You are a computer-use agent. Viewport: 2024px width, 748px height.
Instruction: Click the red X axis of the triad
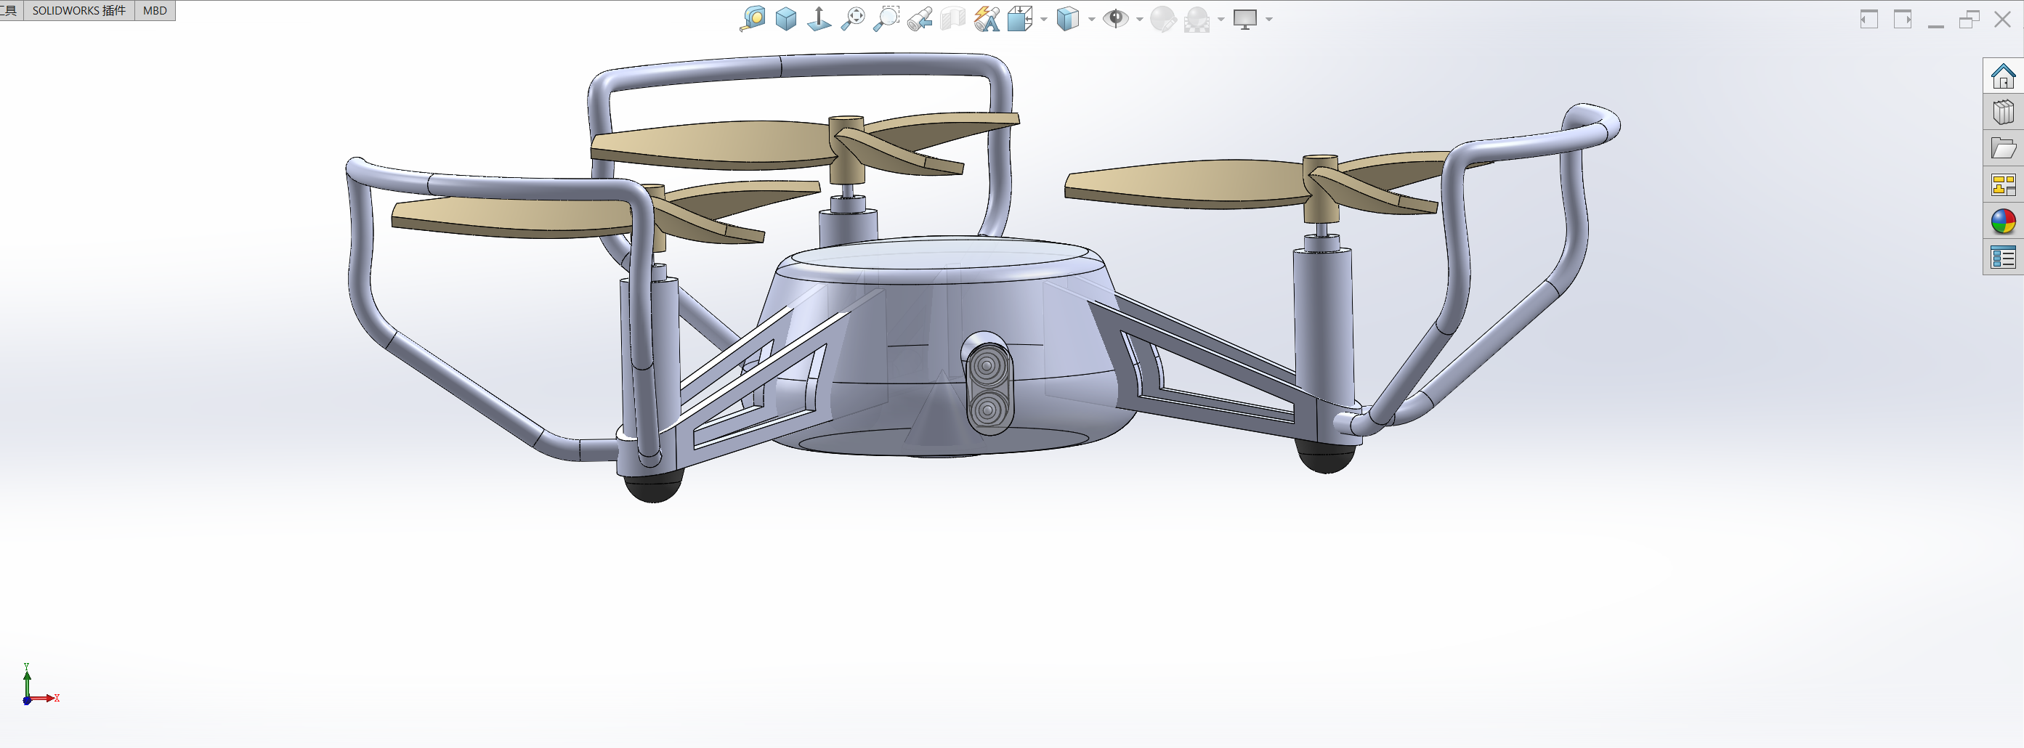(x=43, y=698)
